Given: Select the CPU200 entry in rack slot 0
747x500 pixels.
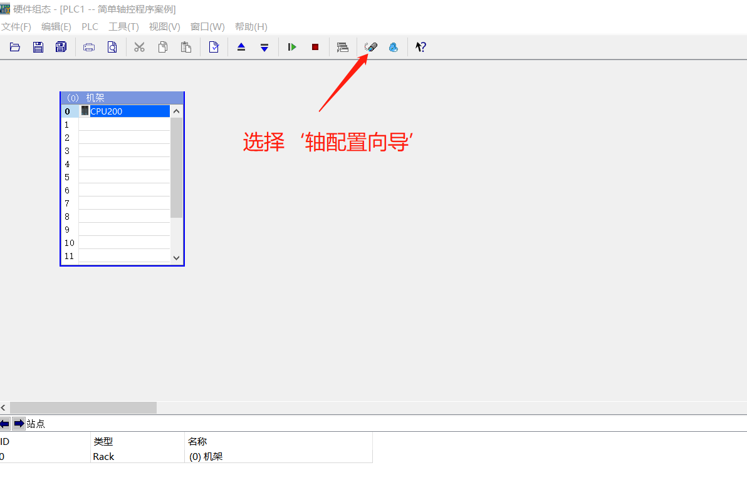Looking at the screenshot, I should (124, 111).
